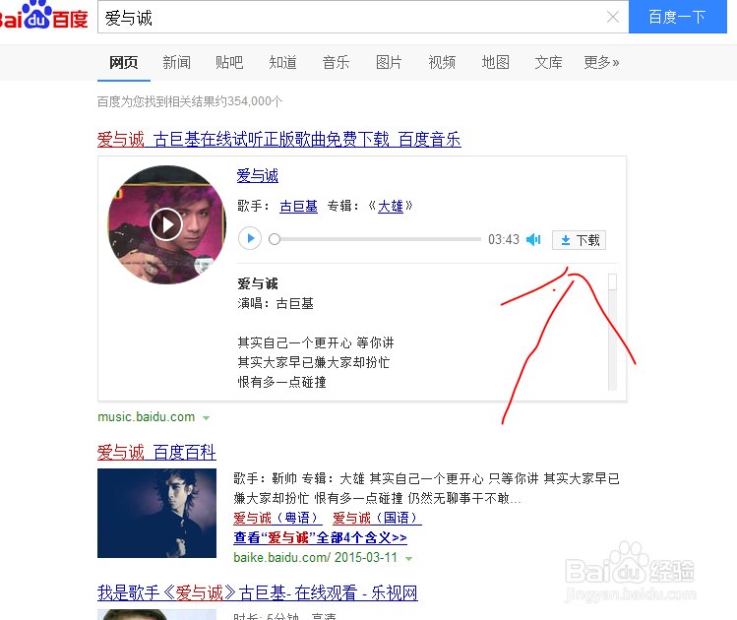Expand the baike.baidu.com green dropdown arrow
737x620 pixels.
coord(409,558)
